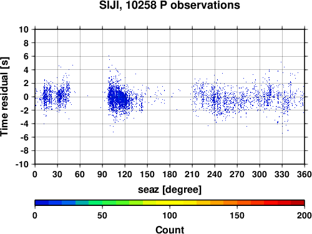
Task: Click the 'seaz [degree]' x-axis label
Action: tap(170, 190)
